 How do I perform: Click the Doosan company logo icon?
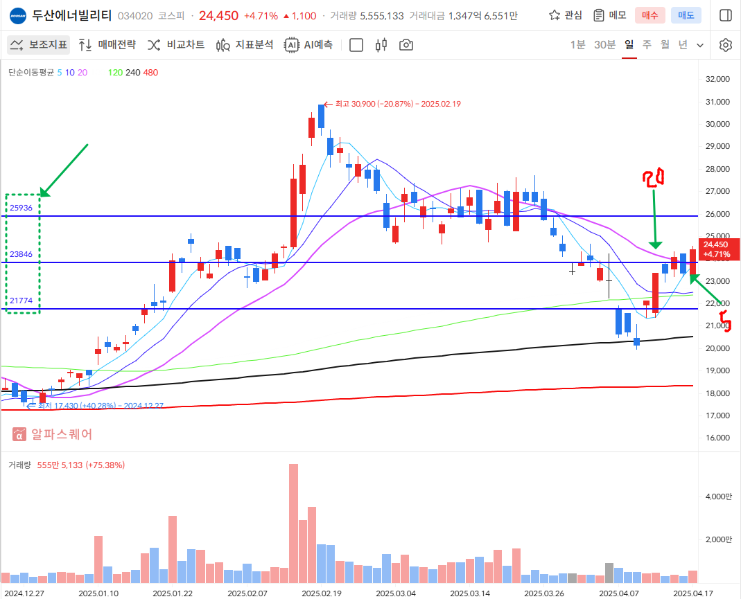tap(18, 15)
